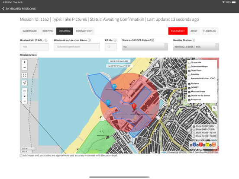This screenshot has height=179, width=239.
Task: Select Show FL050 - FL100 option
Action: pos(194,133)
